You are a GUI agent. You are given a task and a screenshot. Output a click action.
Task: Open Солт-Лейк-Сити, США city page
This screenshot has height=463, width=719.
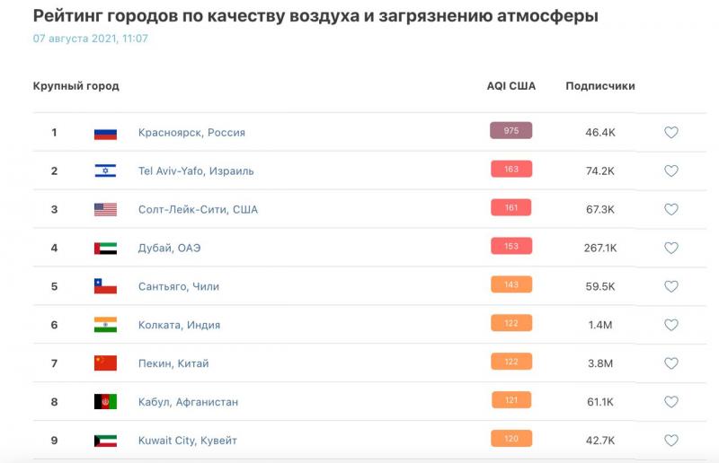[x=198, y=209]
